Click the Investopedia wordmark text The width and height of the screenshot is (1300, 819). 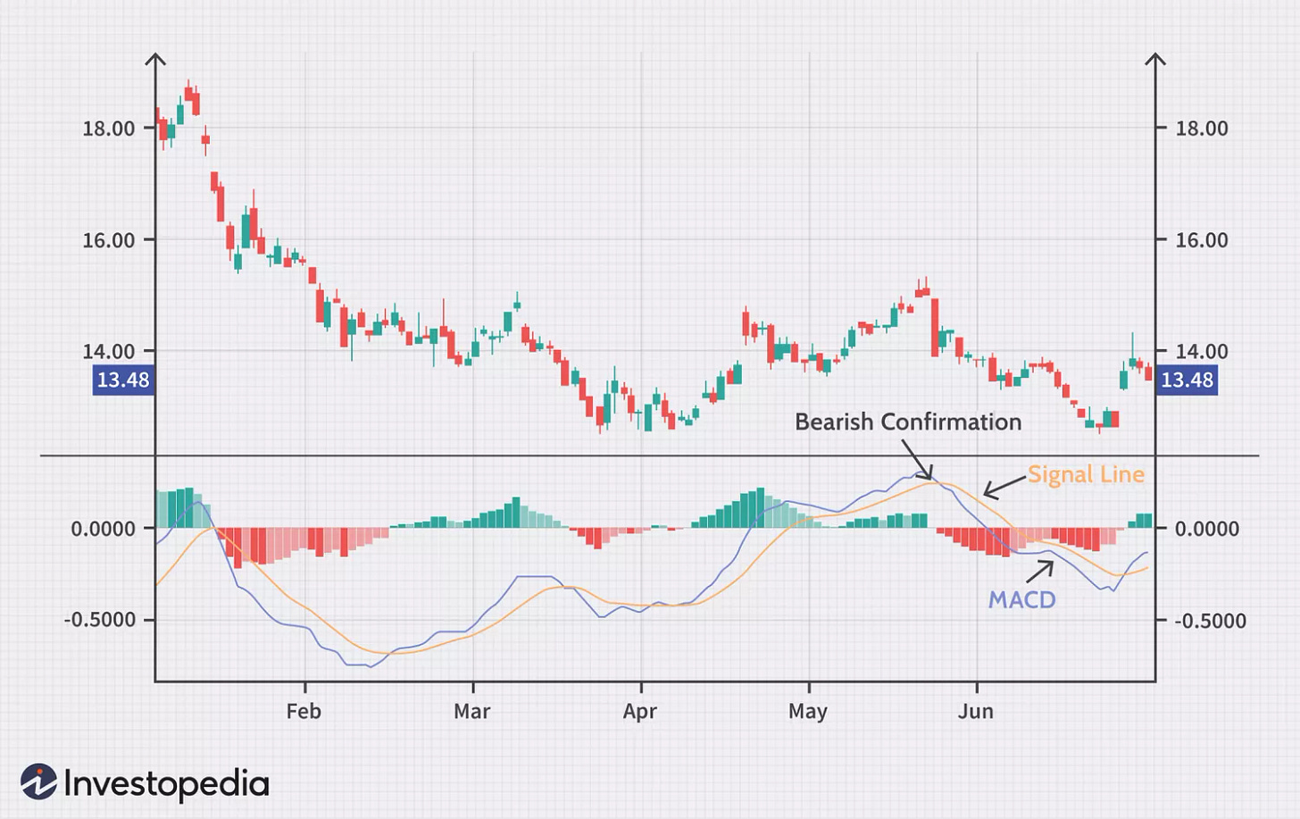166,783
